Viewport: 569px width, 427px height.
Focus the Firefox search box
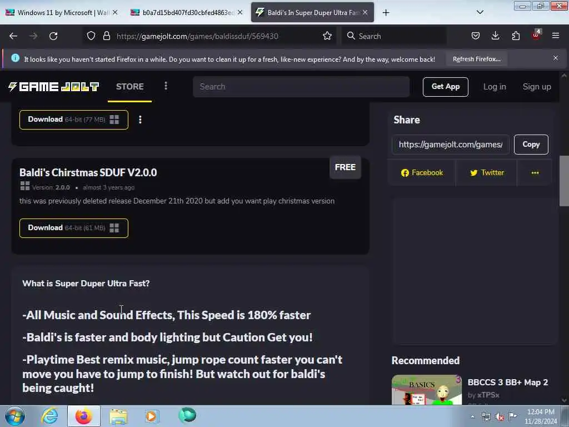[394, 36]
